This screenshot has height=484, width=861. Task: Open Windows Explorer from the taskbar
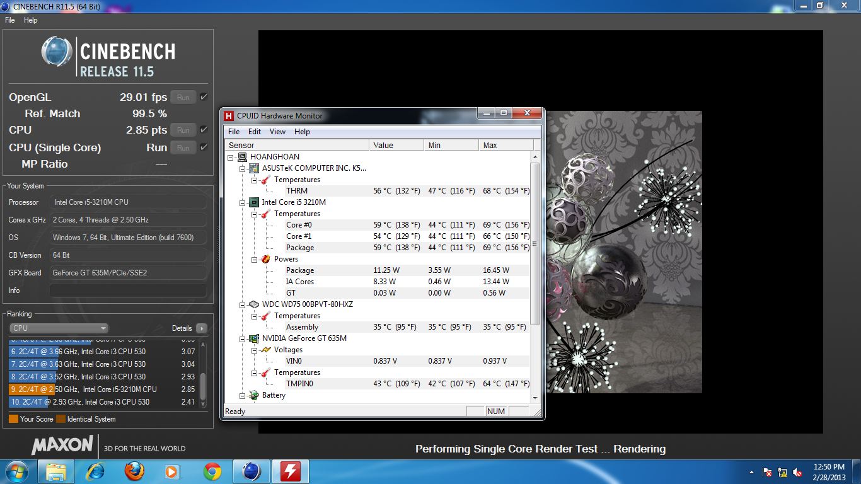pos(56,471)
